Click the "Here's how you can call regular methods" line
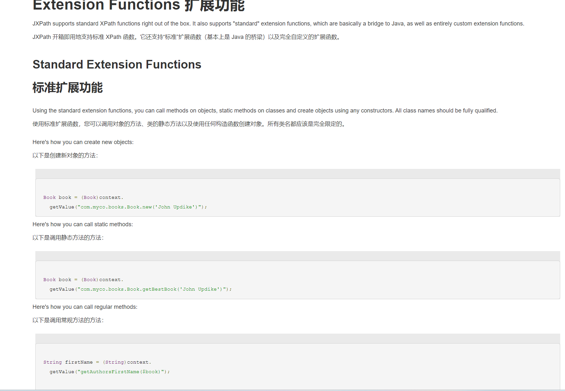Image resolution: width=565 pixels, height=391 pixels. pos(85,307)
